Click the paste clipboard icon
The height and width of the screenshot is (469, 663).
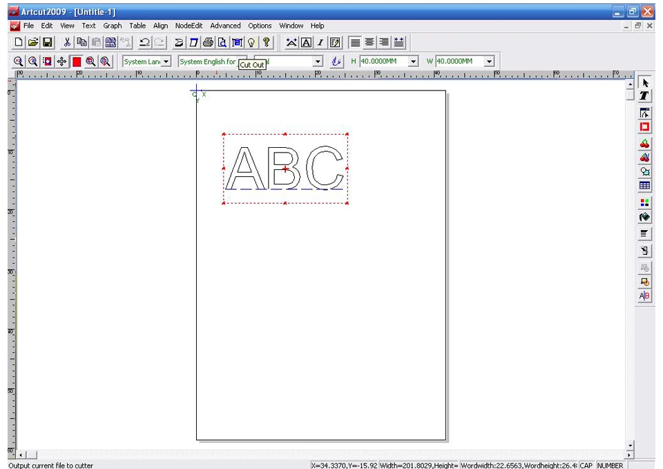[x=97, y=42]
